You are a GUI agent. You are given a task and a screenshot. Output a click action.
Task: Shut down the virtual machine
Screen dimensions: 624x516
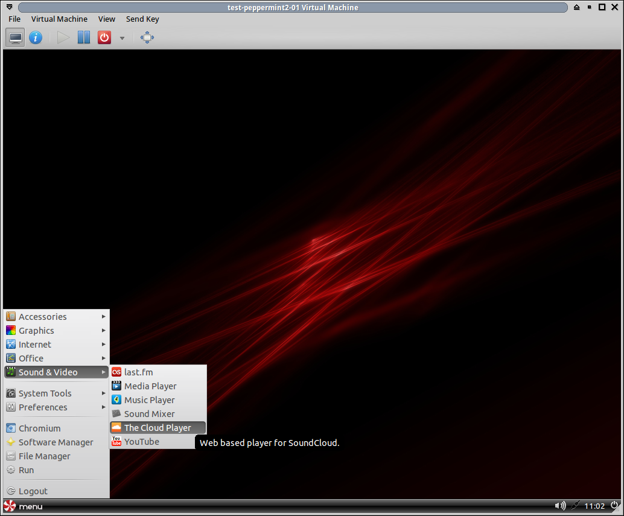pos(104,38)
